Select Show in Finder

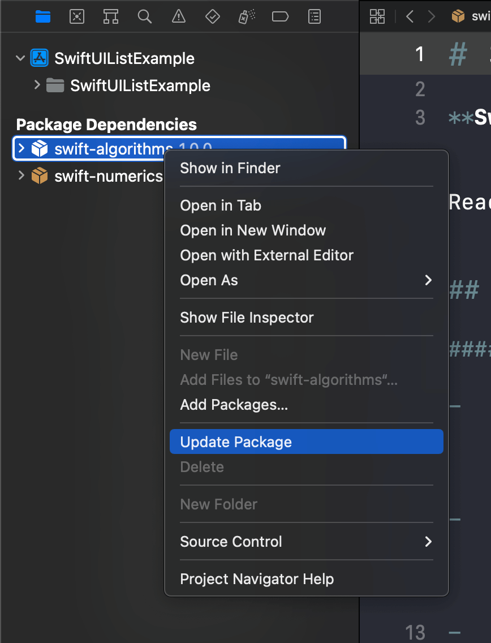point(230,168)
